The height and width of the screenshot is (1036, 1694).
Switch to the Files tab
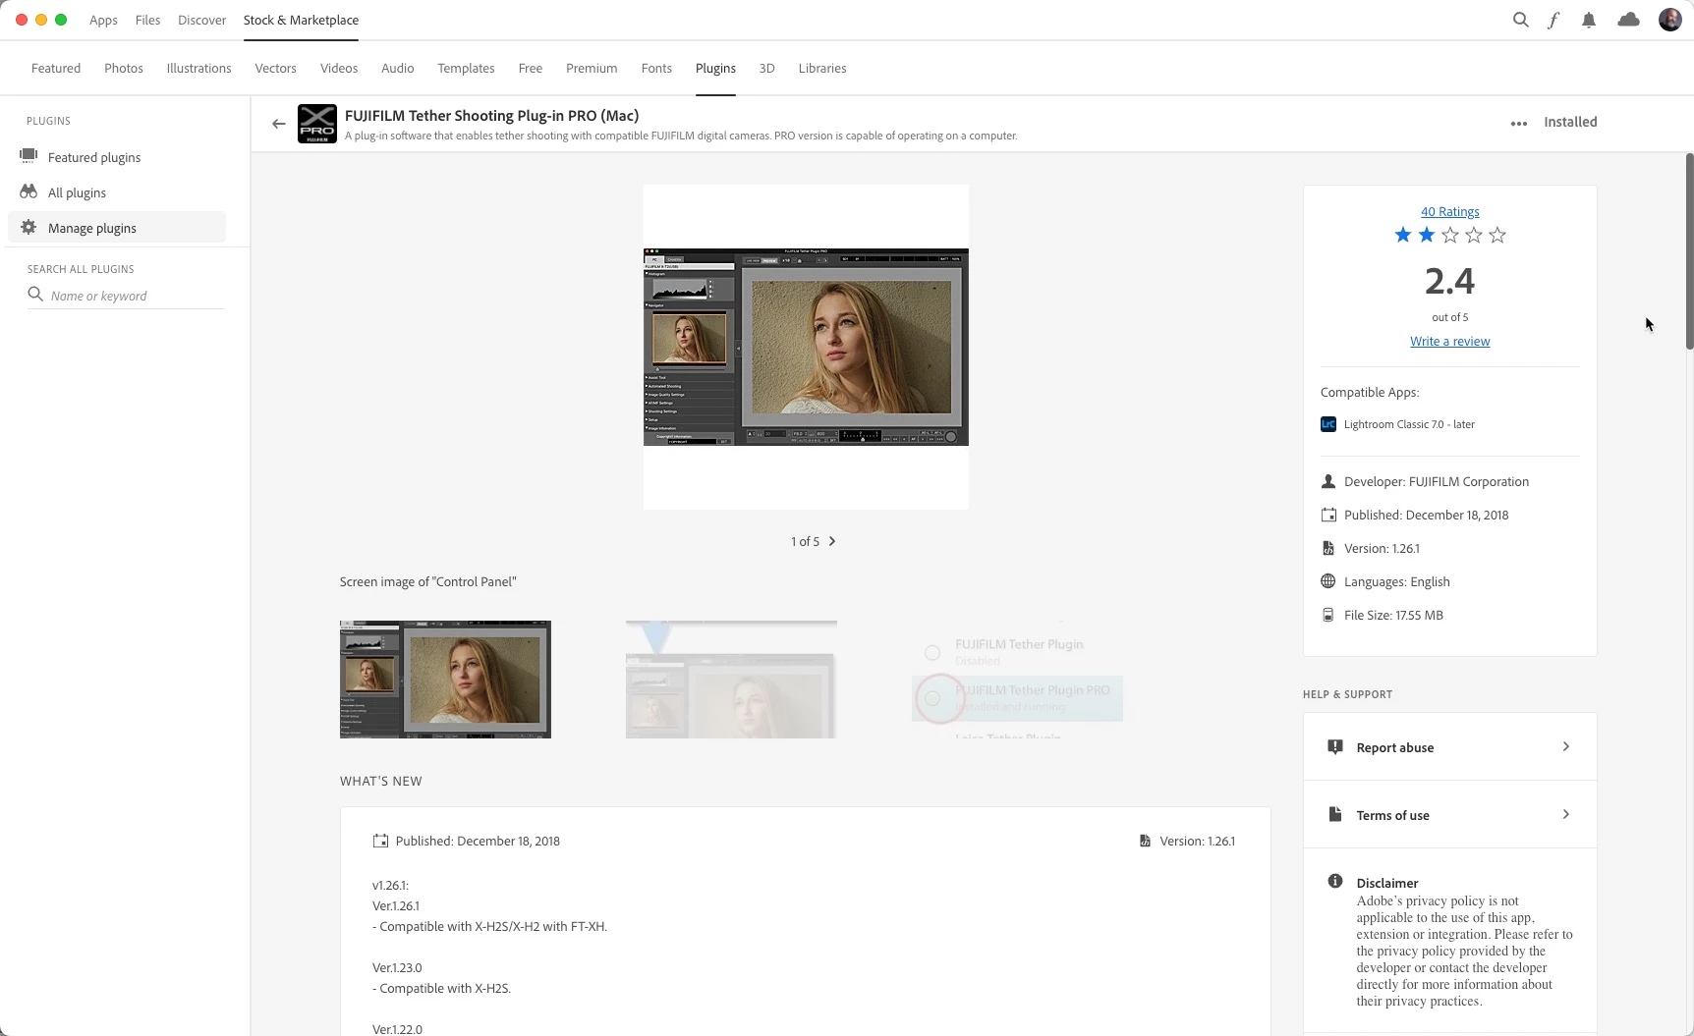[x=147, y=20]
